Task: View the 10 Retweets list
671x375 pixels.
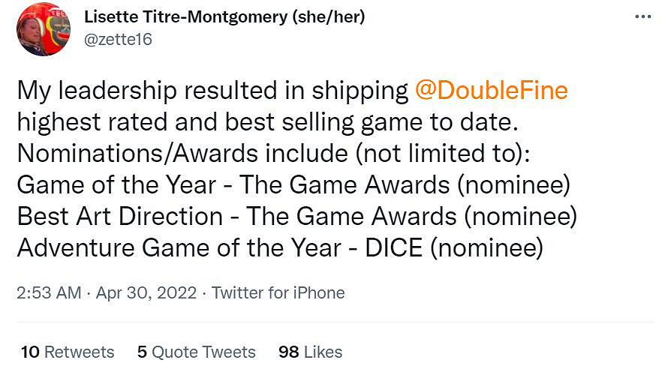Action: (68, 352)
